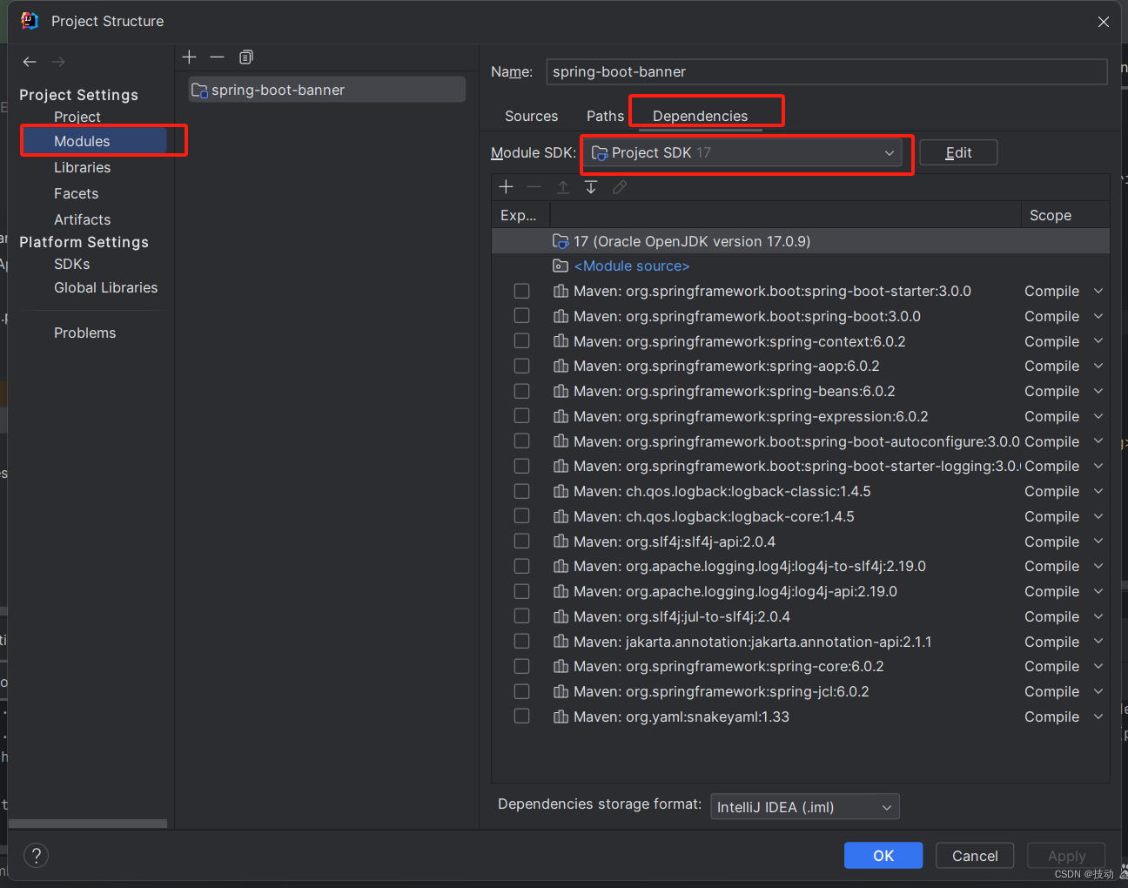Remove dependency via minus icon
Image resolution: width=1128 pixels, height=888 pixels.
[x=534, y=187]
